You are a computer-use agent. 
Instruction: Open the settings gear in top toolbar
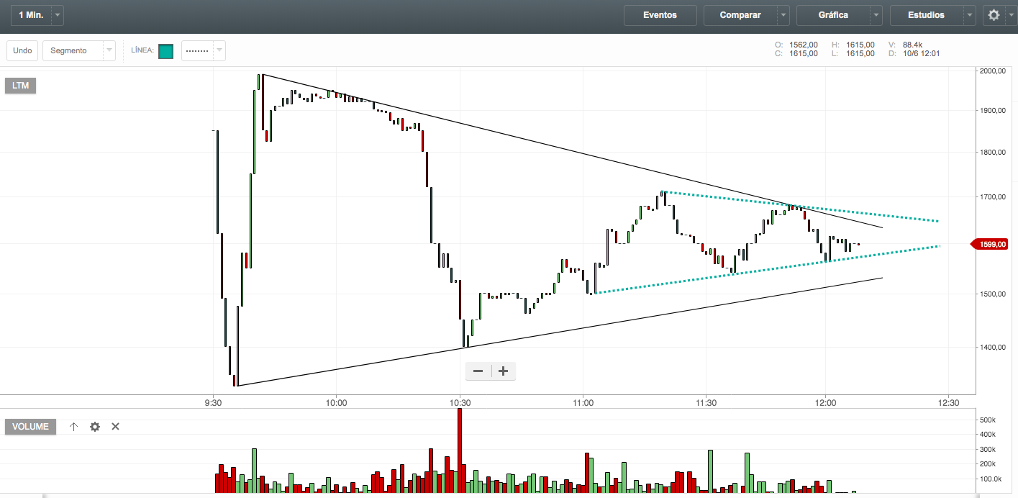coord(994,15)
